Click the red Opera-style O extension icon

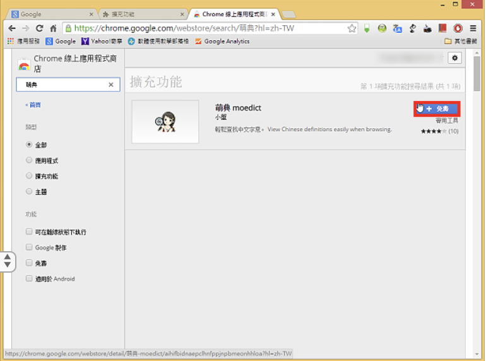[458, 28]
